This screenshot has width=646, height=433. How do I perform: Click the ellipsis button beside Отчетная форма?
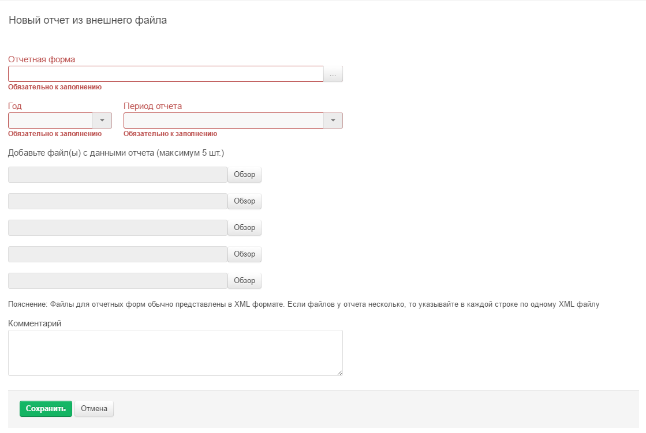[x=333, y=74]
